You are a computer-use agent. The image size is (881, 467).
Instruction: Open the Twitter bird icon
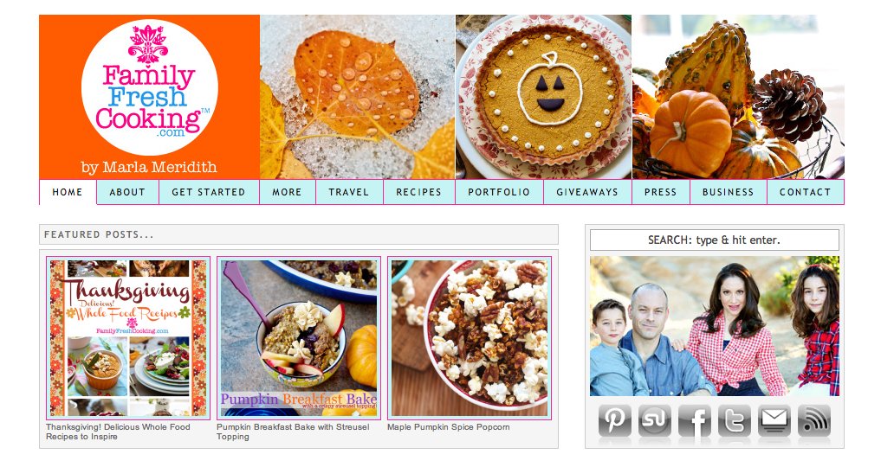[x=735, y=420]
